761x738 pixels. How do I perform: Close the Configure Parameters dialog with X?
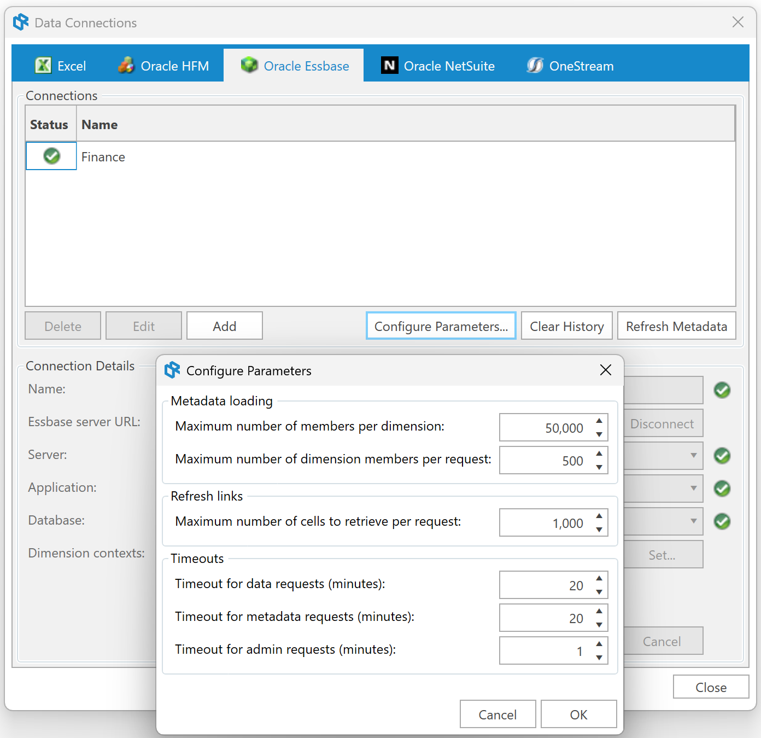coord(606,370)
